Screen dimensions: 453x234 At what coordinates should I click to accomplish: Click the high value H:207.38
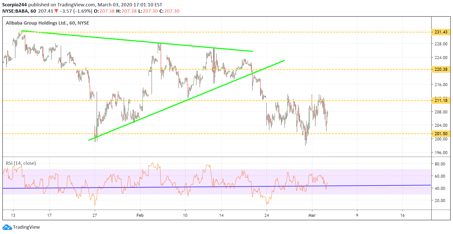tap(126, 11)
